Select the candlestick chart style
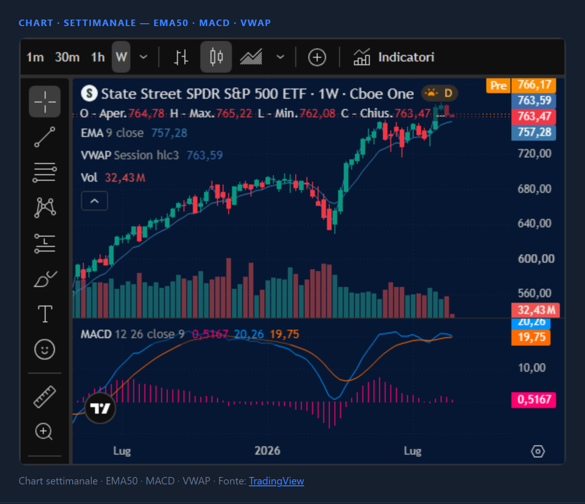The image size is (585, 504). [216, 57]
